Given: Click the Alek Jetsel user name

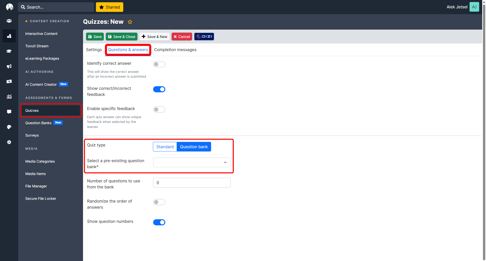Looking at the screenshot, I should pyautogui.click(x=457, y=7).
